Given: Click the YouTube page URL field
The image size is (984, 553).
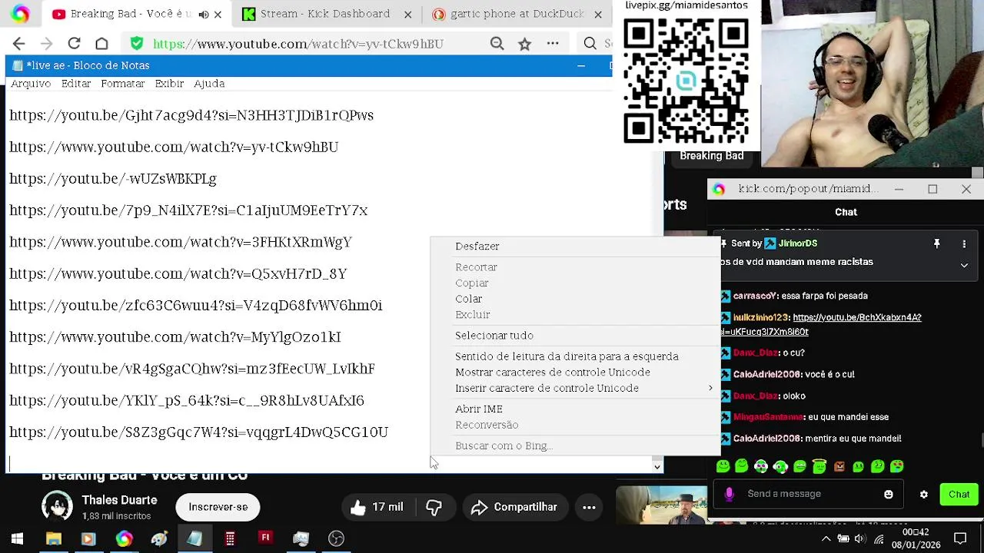Looking at the screenshot, I should tap(298, 44).
